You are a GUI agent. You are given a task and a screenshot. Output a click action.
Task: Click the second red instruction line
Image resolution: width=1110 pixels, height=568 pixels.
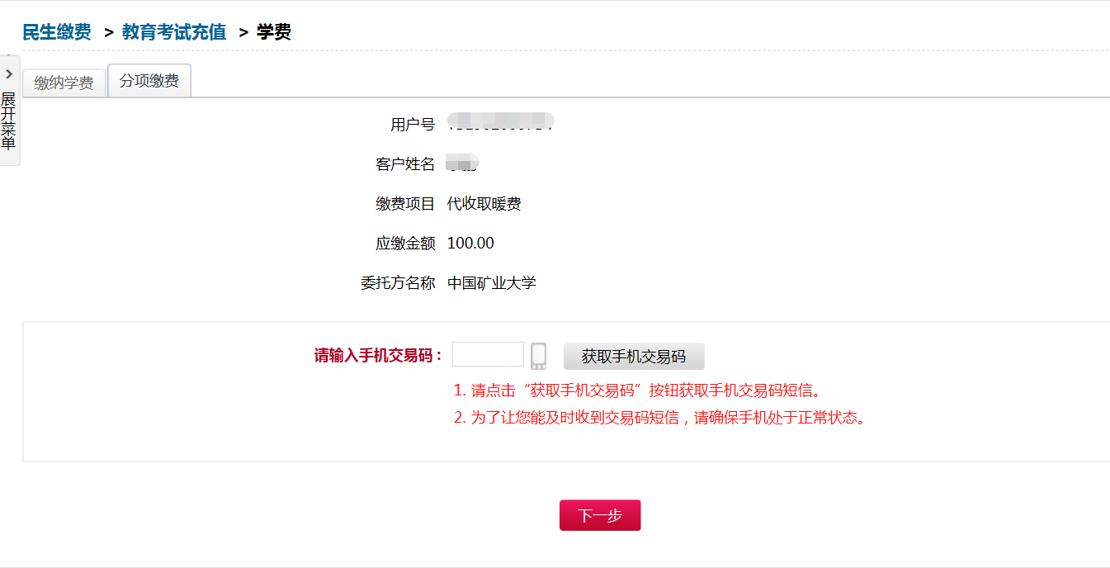pyautogui.click(x=660, y=418)
